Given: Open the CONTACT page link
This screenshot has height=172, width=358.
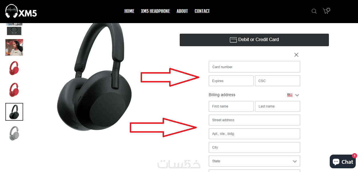Looking at the screenshot, I should coord(202,11).
